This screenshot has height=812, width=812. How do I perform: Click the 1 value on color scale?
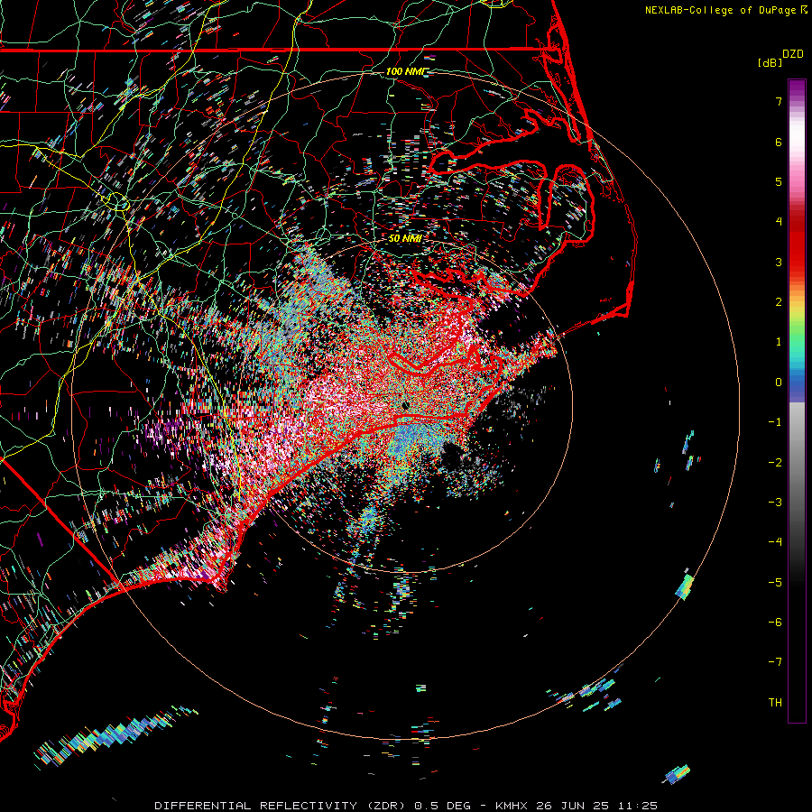[x=779, y=342]
